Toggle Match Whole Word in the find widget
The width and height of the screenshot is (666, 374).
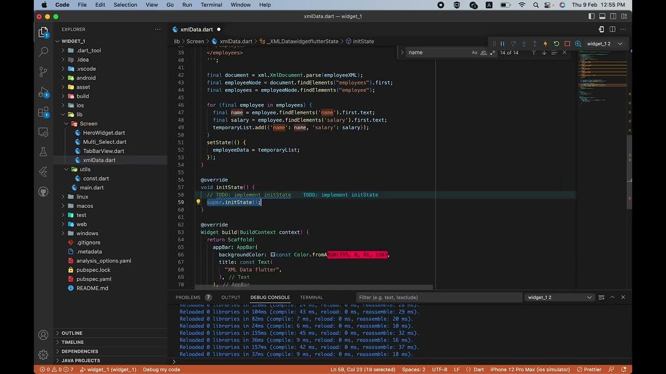(483, 52)
